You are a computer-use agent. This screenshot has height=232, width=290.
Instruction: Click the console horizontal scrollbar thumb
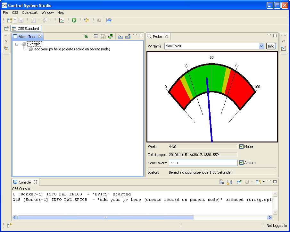tap(106, 217)
